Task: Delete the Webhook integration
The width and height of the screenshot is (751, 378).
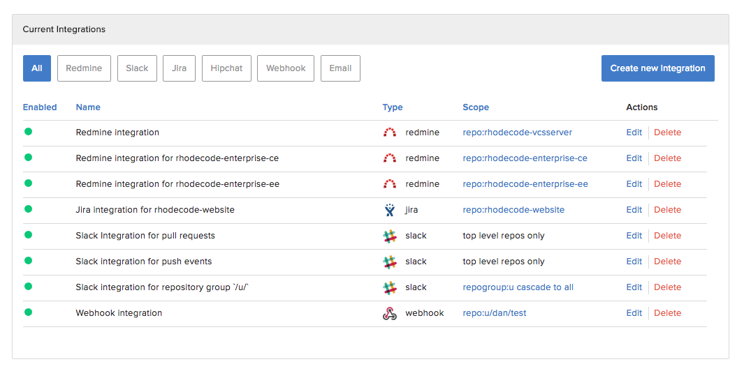Action: 667,313
